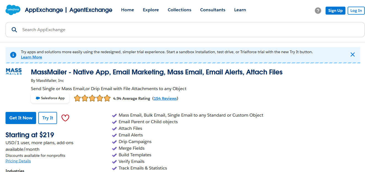The image size is (365, 172).
Task: Open the Learn section
Action: (240, 10)
